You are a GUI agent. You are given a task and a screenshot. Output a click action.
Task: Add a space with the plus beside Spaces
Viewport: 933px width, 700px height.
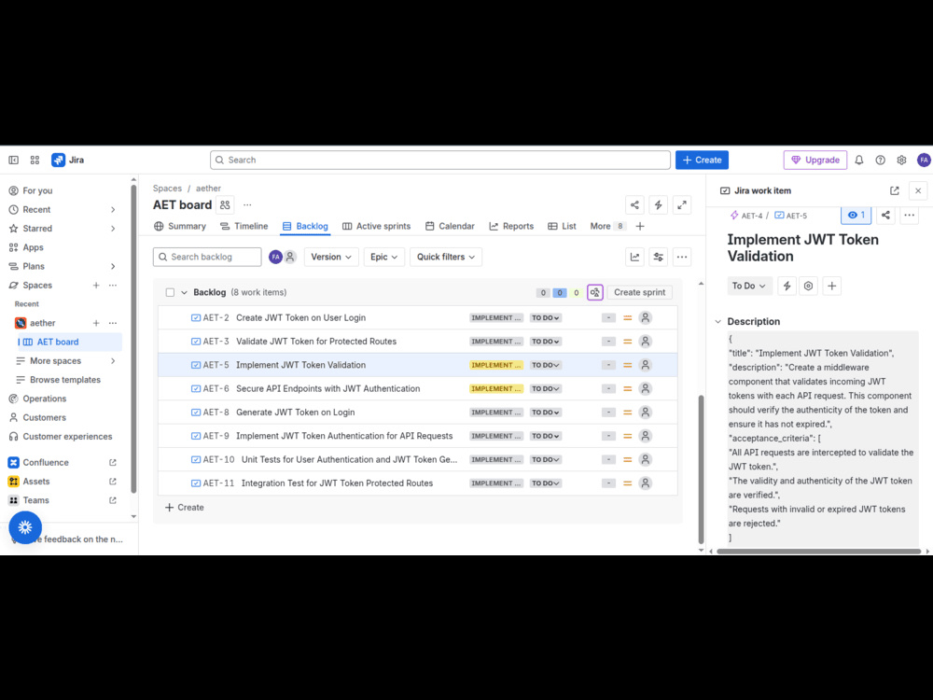(96, 285)
